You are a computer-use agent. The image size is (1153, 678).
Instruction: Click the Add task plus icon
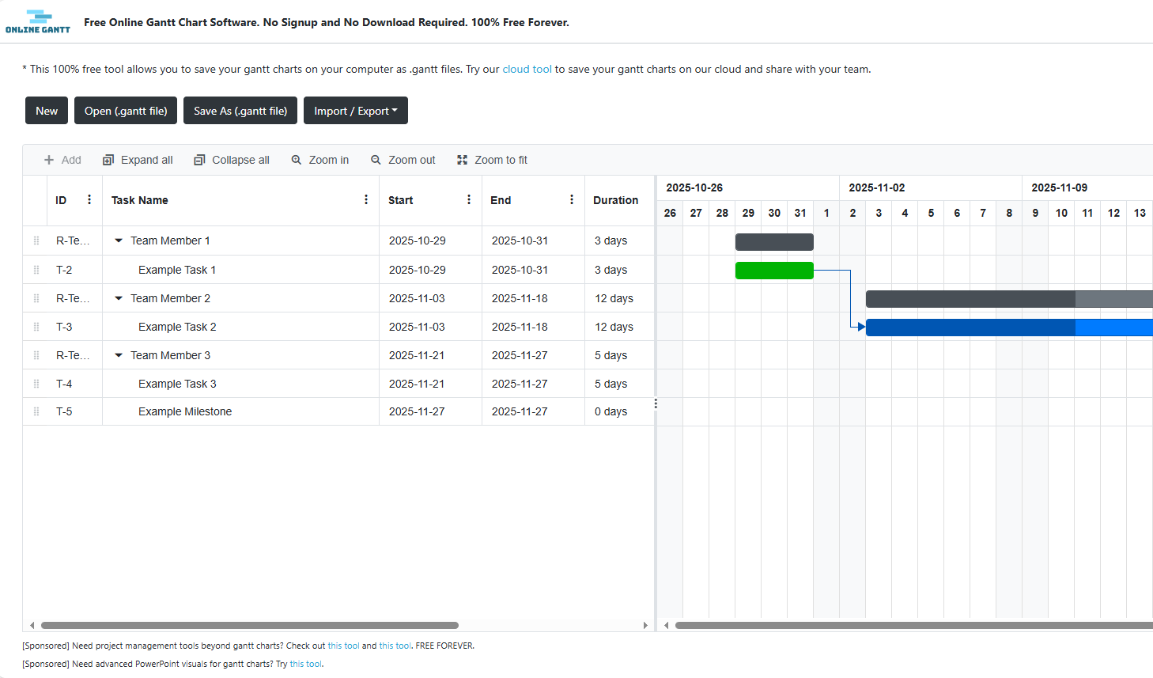(47, 159)
